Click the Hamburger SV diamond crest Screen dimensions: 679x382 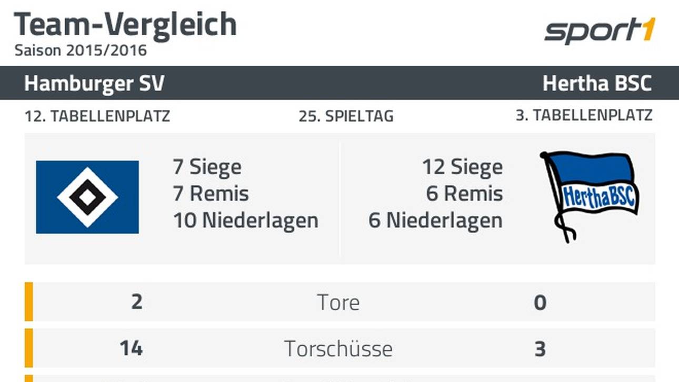[x=87, y=197]
